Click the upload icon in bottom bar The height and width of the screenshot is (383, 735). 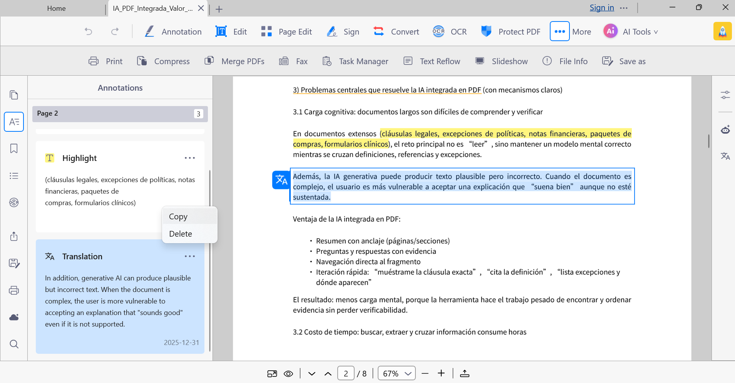point(465,373)
